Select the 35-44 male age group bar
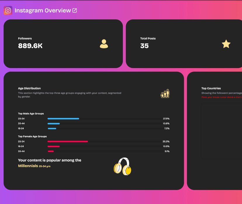The height and width of the screenshot is (204, 242). point(54,124)
